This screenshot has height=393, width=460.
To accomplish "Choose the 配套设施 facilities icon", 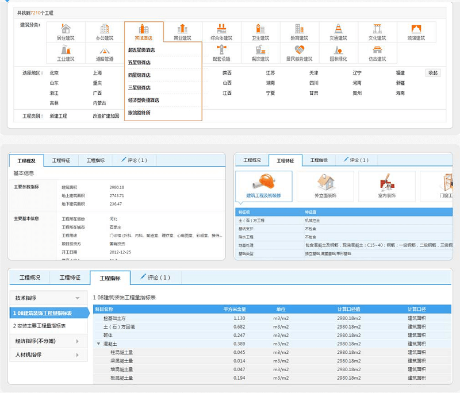I will click(x=221, y=49).
